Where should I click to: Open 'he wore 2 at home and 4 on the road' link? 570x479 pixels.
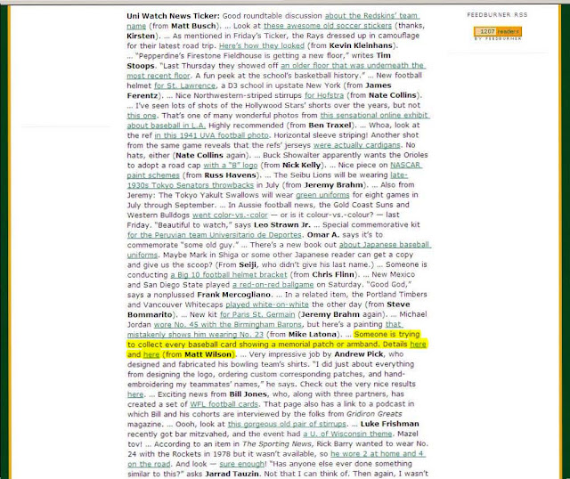coord(378,454)
